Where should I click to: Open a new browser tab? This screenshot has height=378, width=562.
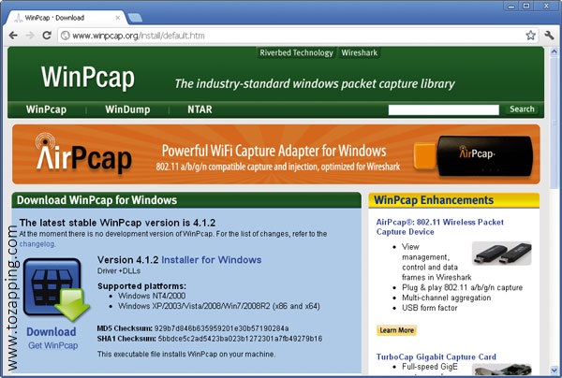point(135,18)
